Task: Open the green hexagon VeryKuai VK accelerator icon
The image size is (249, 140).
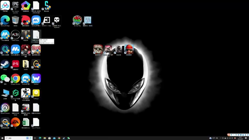Action: [15, 95]
